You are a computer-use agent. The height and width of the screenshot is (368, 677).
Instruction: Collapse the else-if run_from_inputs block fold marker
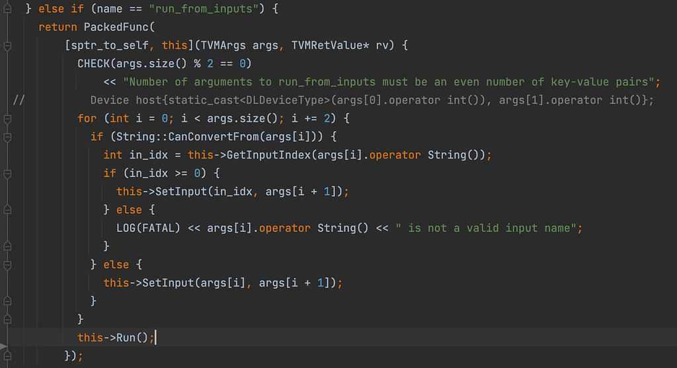coord(7,9)
